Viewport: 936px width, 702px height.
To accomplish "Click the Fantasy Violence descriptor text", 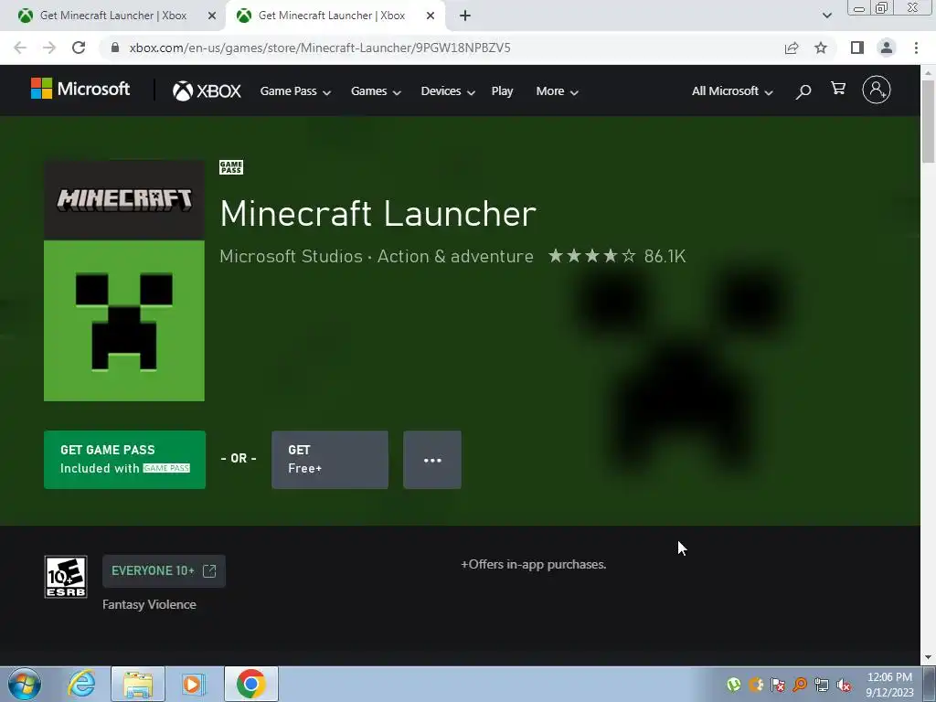I will (x=149, y=605).
